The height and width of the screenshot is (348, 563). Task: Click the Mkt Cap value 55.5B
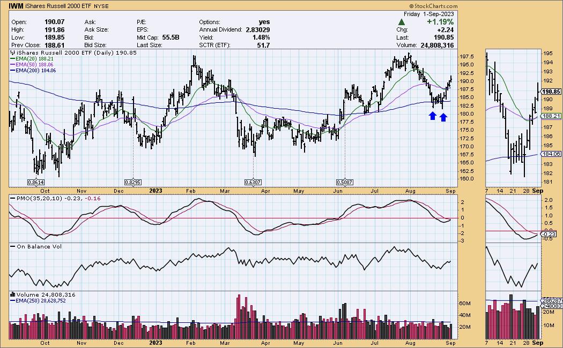tap(171, 37)
